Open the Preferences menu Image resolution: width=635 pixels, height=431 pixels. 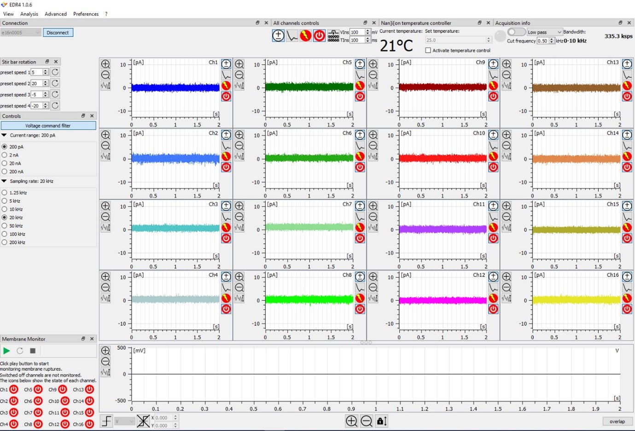click(x=86, y=14)
